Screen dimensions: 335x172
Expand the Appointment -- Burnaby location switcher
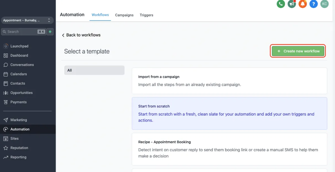click(x=27, y=20)
